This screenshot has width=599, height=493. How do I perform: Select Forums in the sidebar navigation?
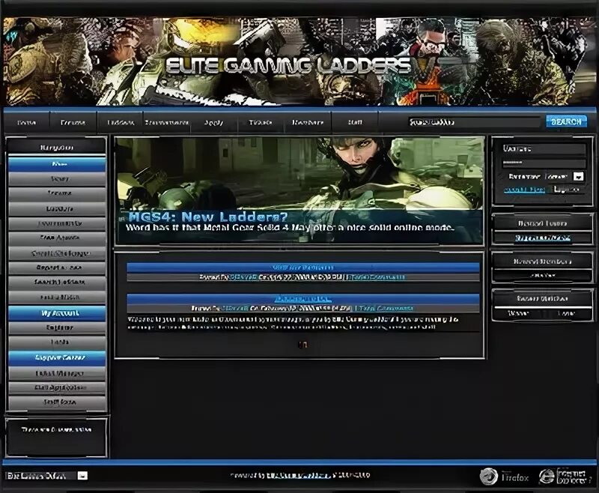click(58, 194)
